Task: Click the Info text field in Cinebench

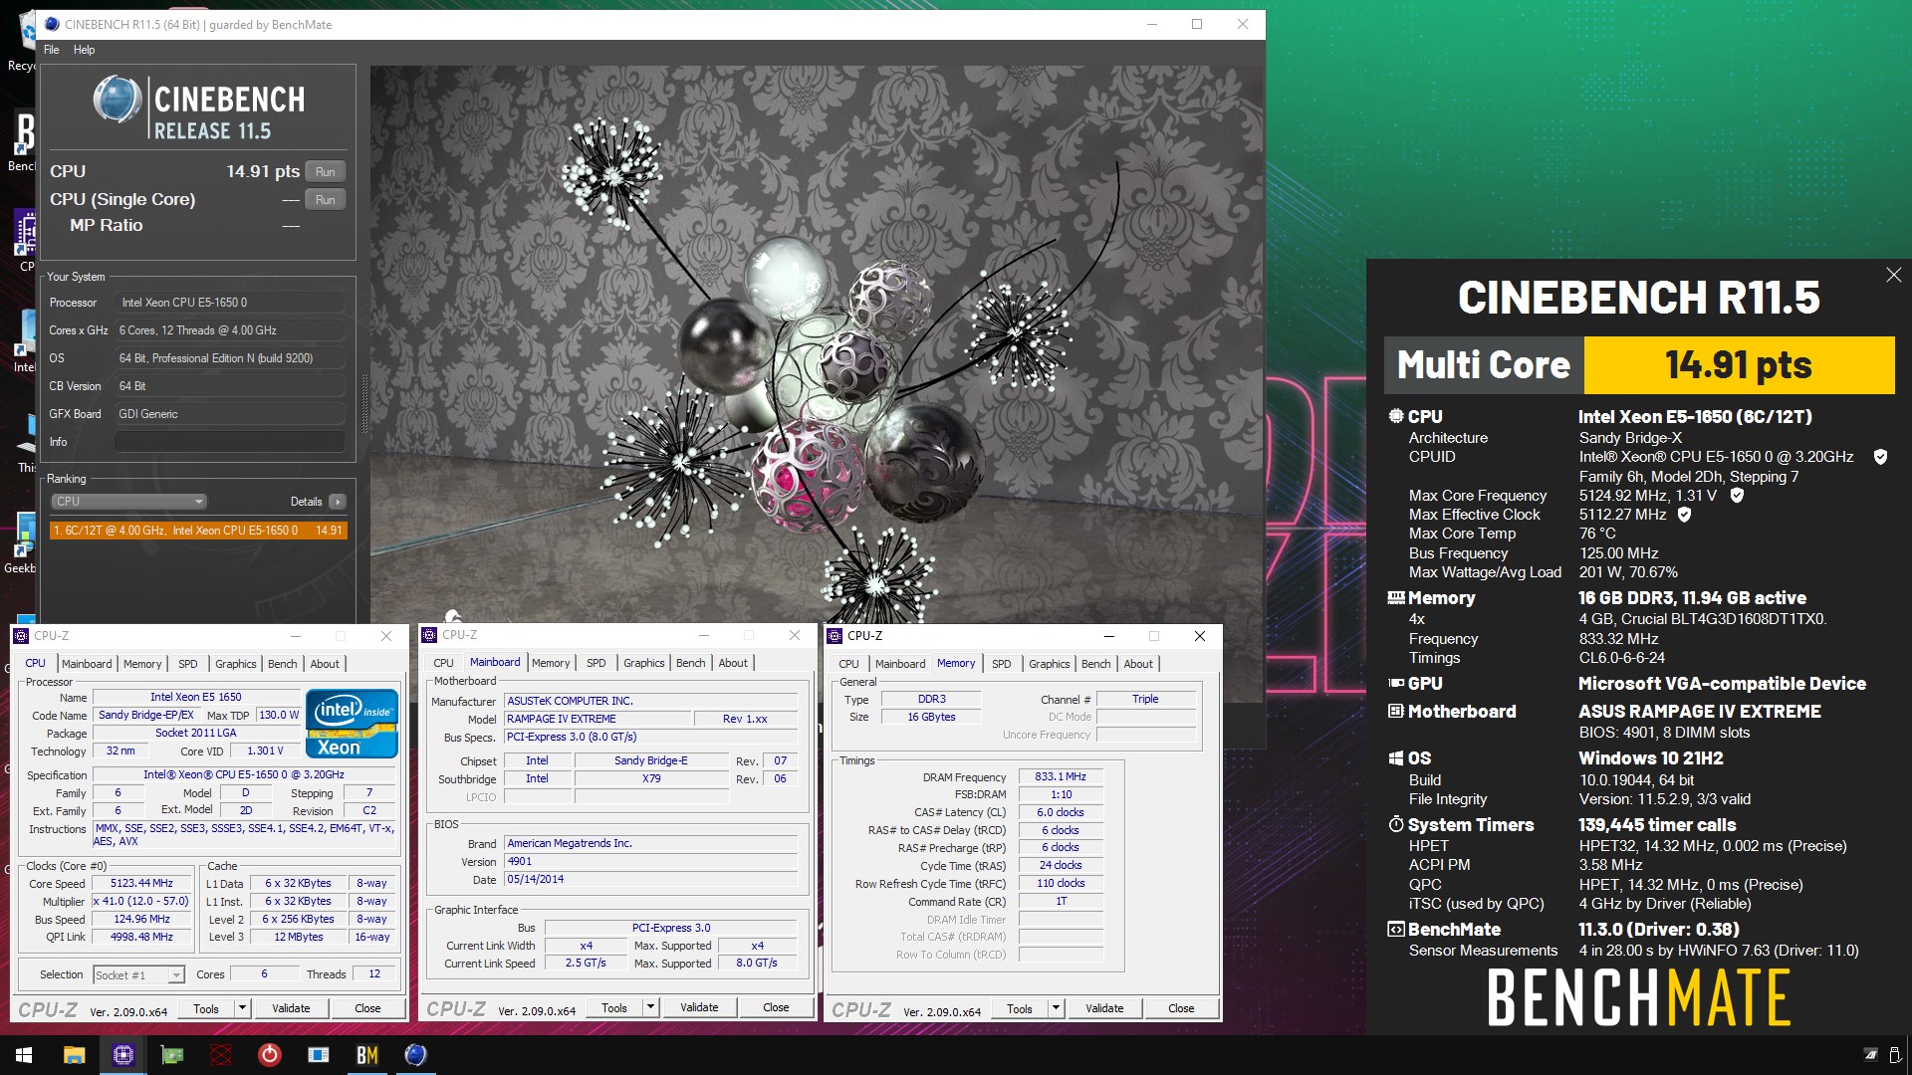Action: click(230, 442)
